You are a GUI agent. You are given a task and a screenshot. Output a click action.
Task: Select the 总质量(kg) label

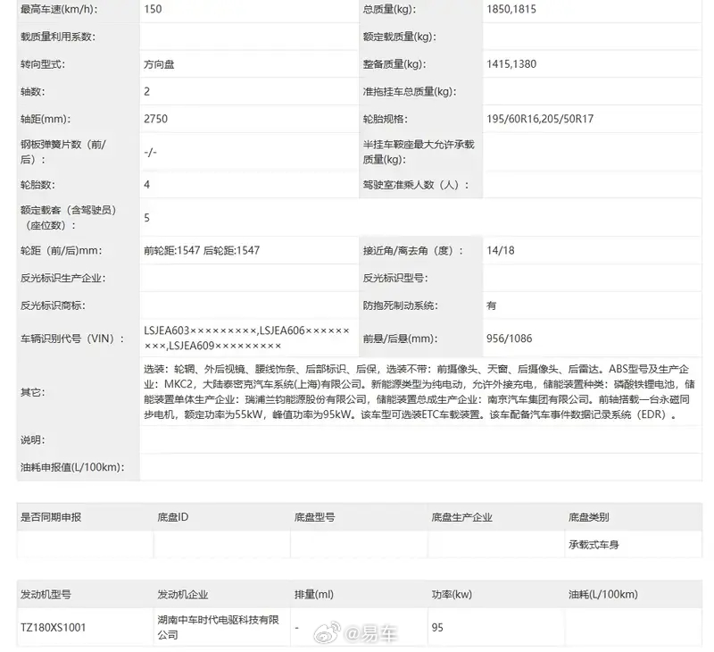click(389, 9)
